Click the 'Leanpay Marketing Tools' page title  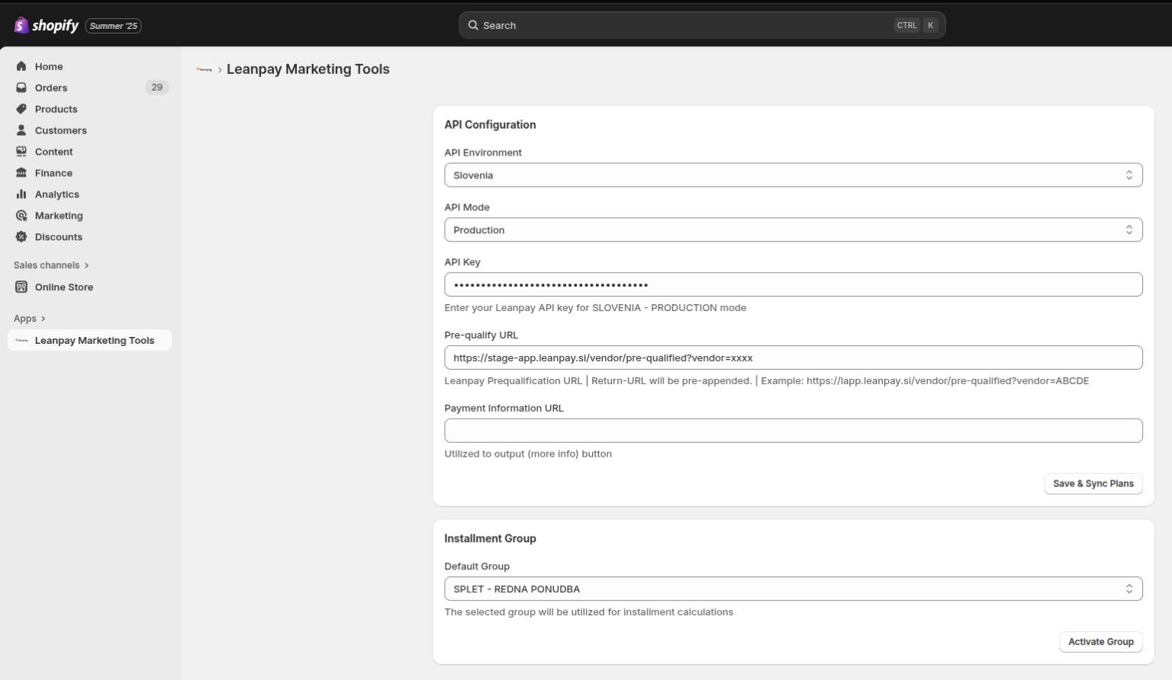pyautogui.click(x=308, y=69)
